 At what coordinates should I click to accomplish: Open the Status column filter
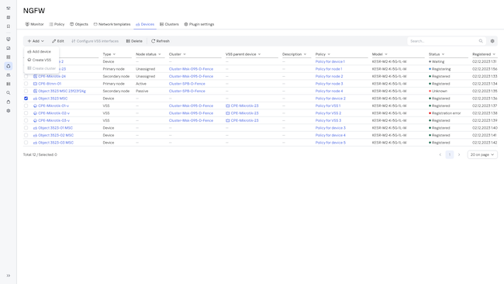[x=443, y=54]
